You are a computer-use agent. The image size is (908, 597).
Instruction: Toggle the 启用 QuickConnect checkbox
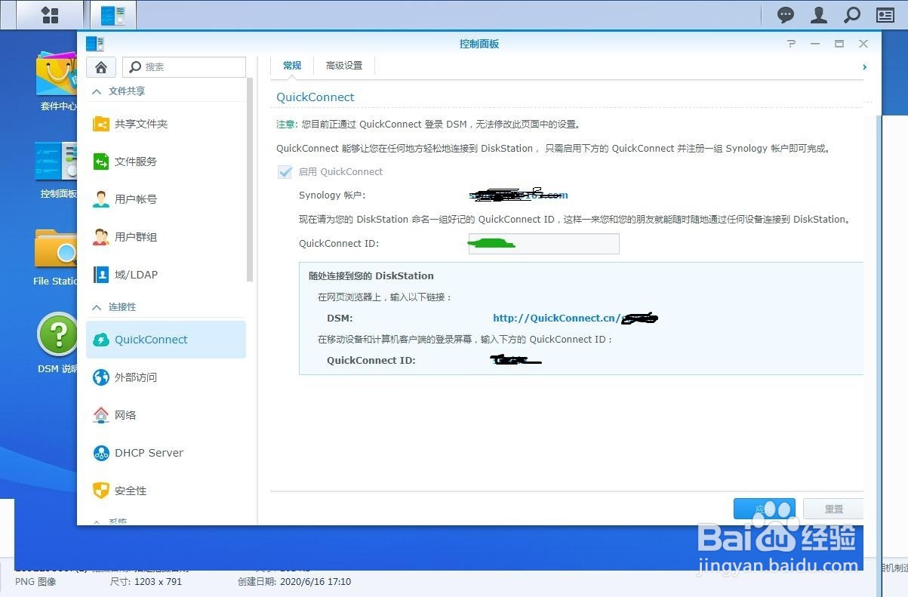285,172
